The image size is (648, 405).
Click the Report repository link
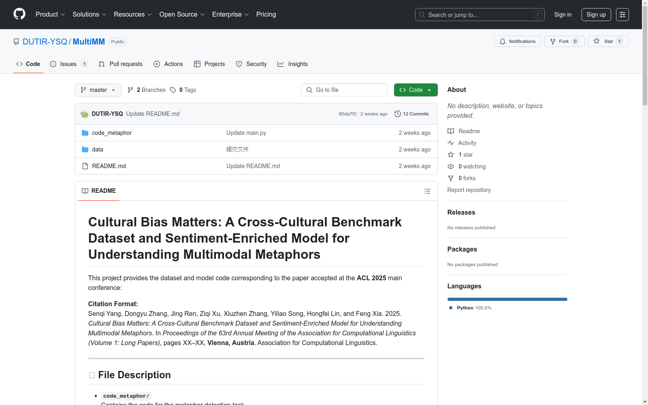coord(469,190)
